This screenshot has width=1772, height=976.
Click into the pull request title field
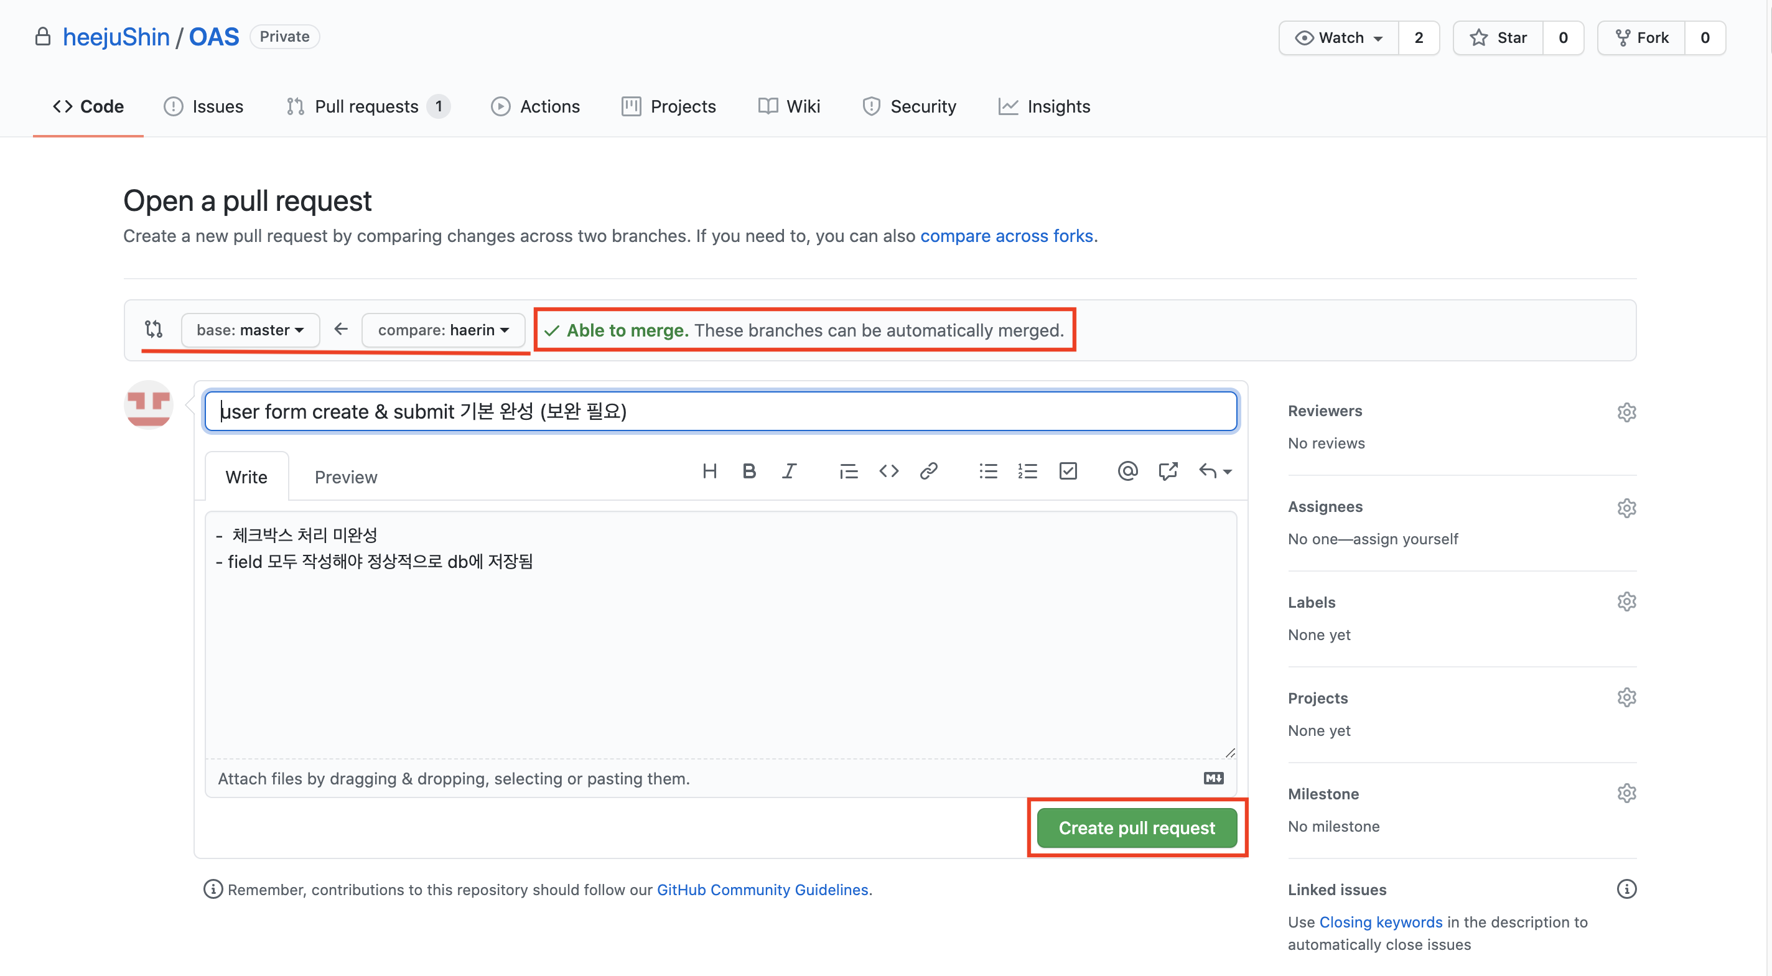720,411
